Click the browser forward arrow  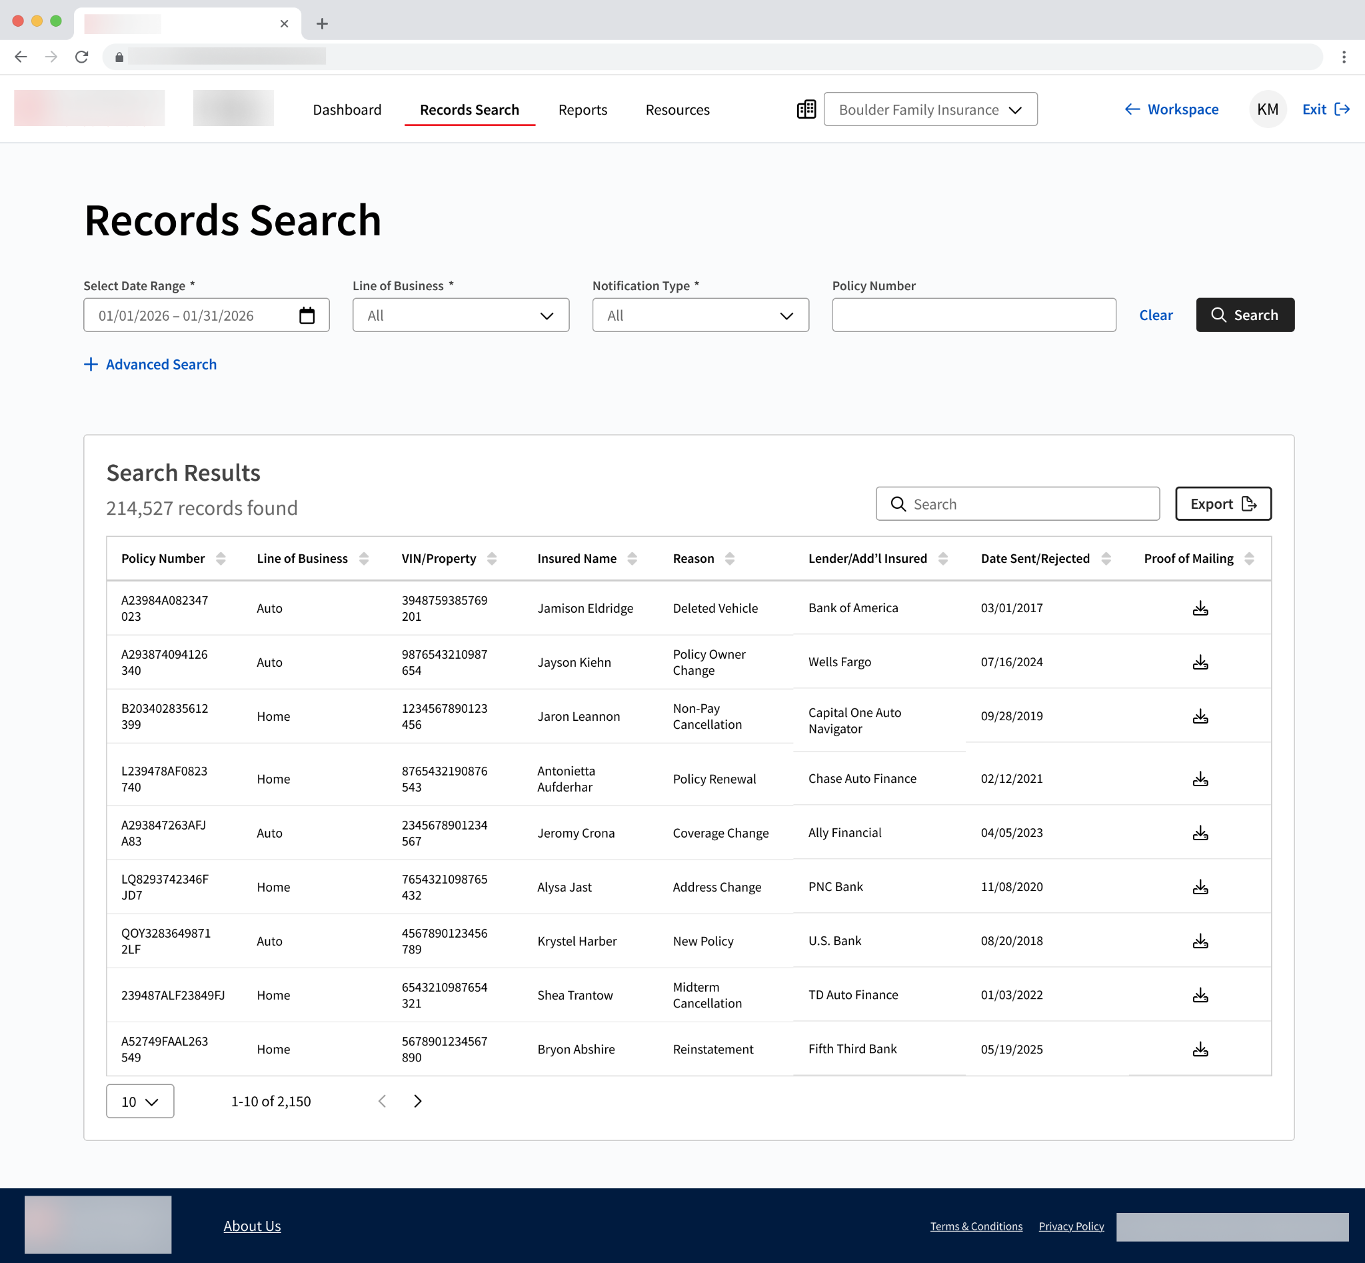(x=51, y=57)
